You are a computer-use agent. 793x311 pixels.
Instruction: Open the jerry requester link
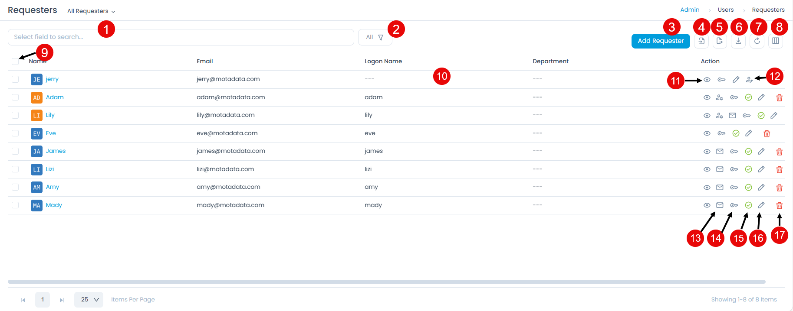(52, 79)
